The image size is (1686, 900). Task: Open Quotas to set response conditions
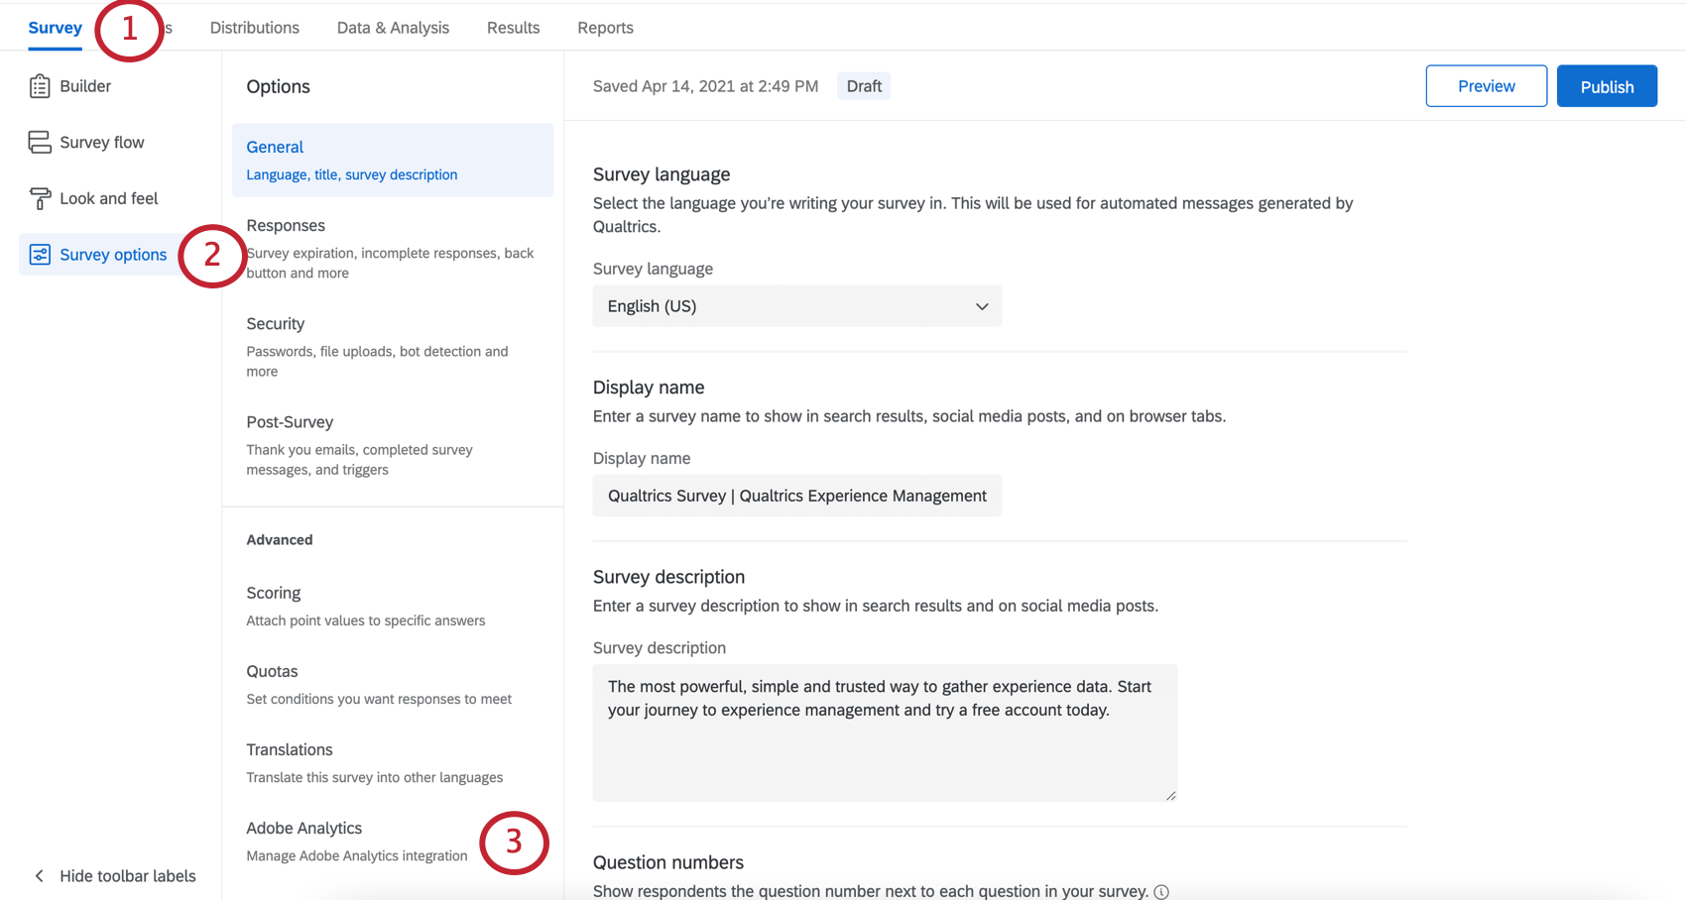[x=272, y=671]
